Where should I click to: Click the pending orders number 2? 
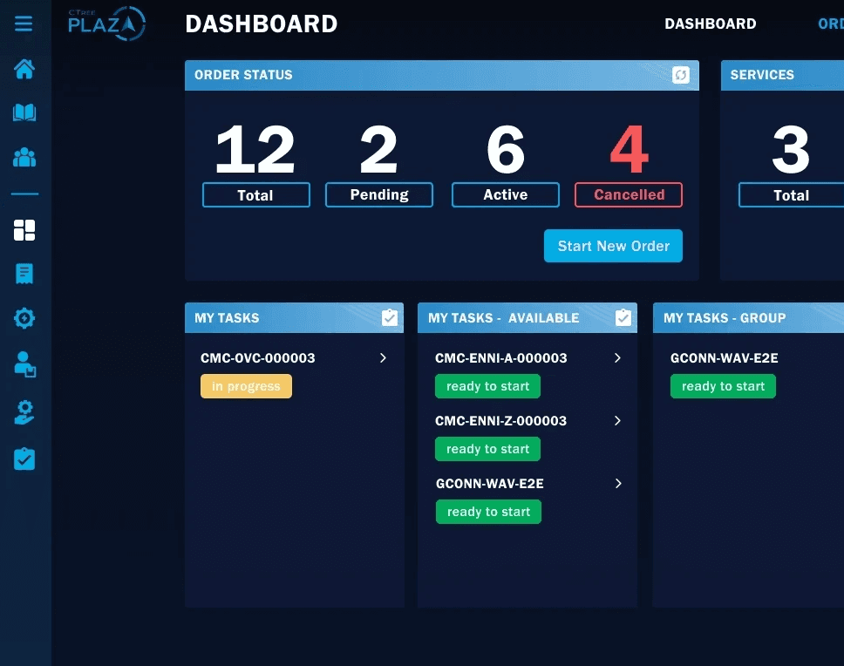click(x=379, y=149)
